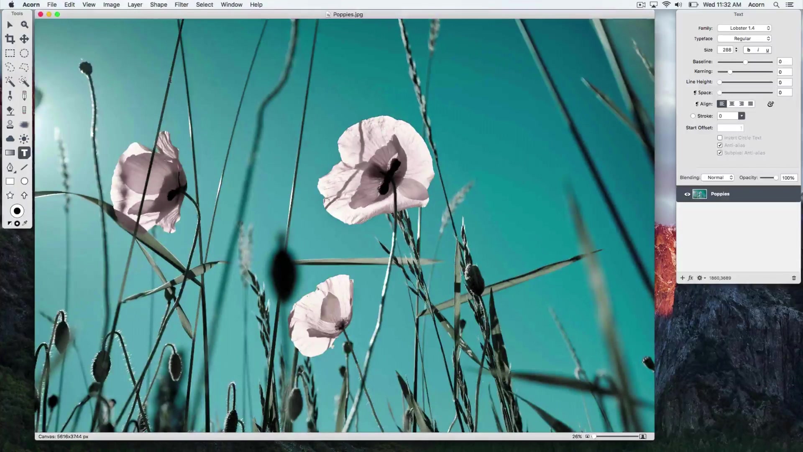Enable Subpixel Anti-alias checkbox
This screenshot has width=803, height=452.
point(720,153)
